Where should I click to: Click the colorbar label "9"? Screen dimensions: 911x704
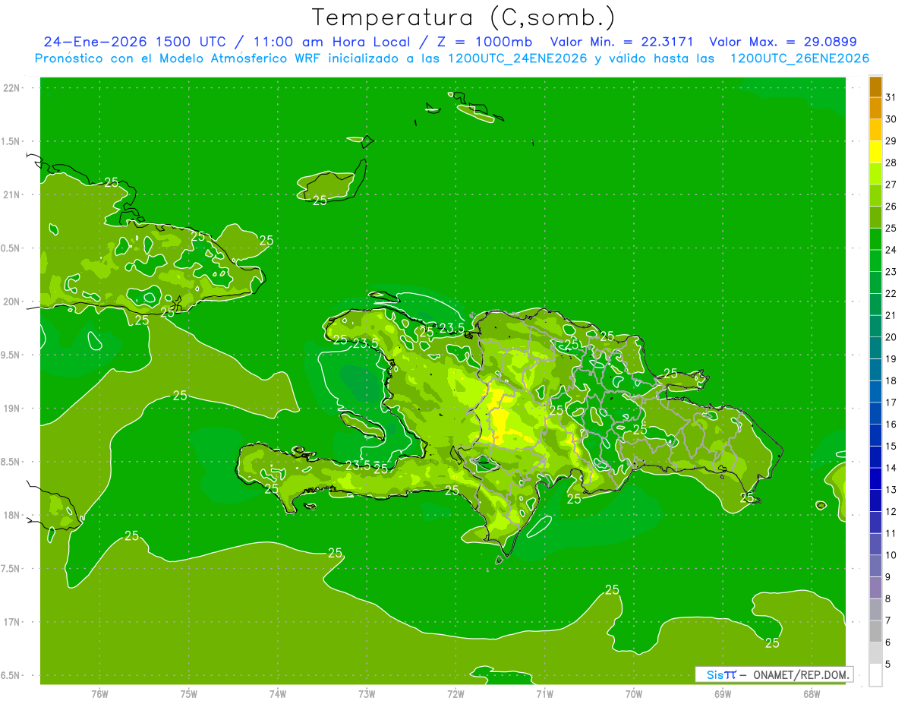point(888,577)
